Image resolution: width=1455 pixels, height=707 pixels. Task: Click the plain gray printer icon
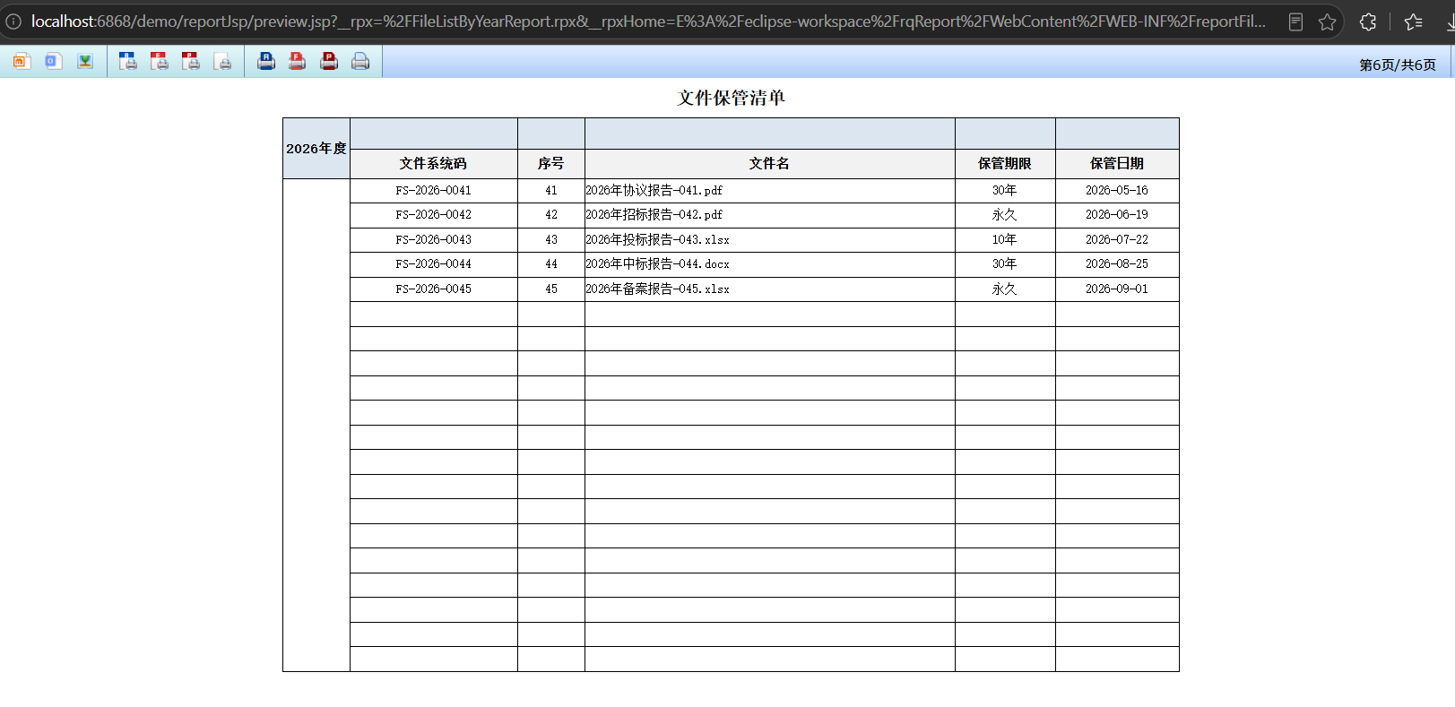click(360, 61)
